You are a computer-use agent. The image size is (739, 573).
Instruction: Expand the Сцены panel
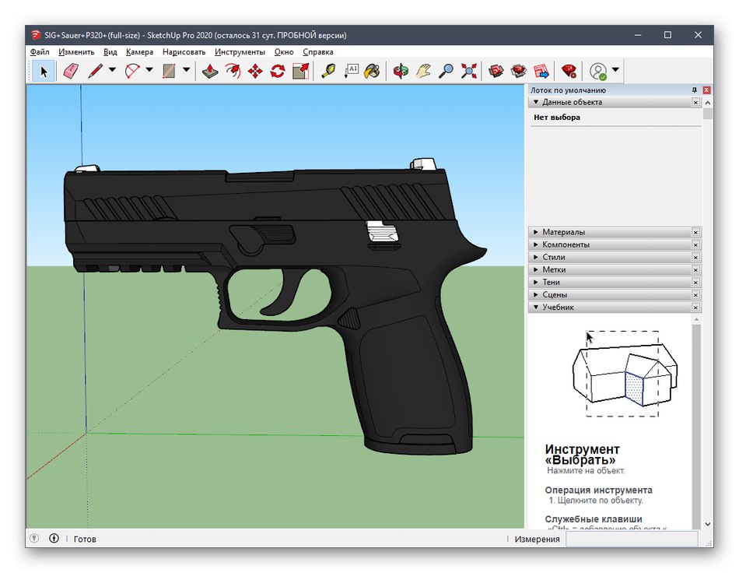point(536,294)
